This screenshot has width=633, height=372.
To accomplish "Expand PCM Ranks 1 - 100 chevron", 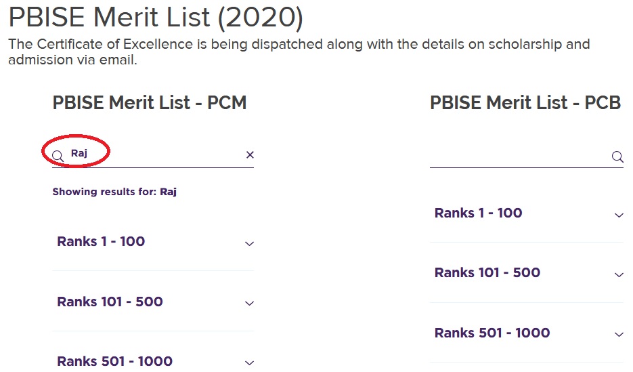I will 249,243.
